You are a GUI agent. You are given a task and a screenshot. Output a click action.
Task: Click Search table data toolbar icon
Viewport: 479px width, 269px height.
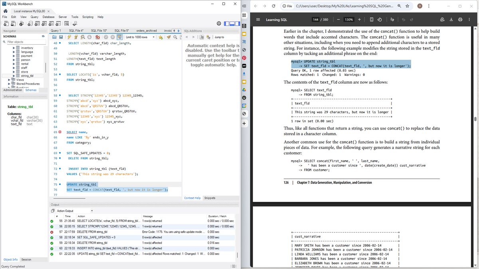(66, 24)
